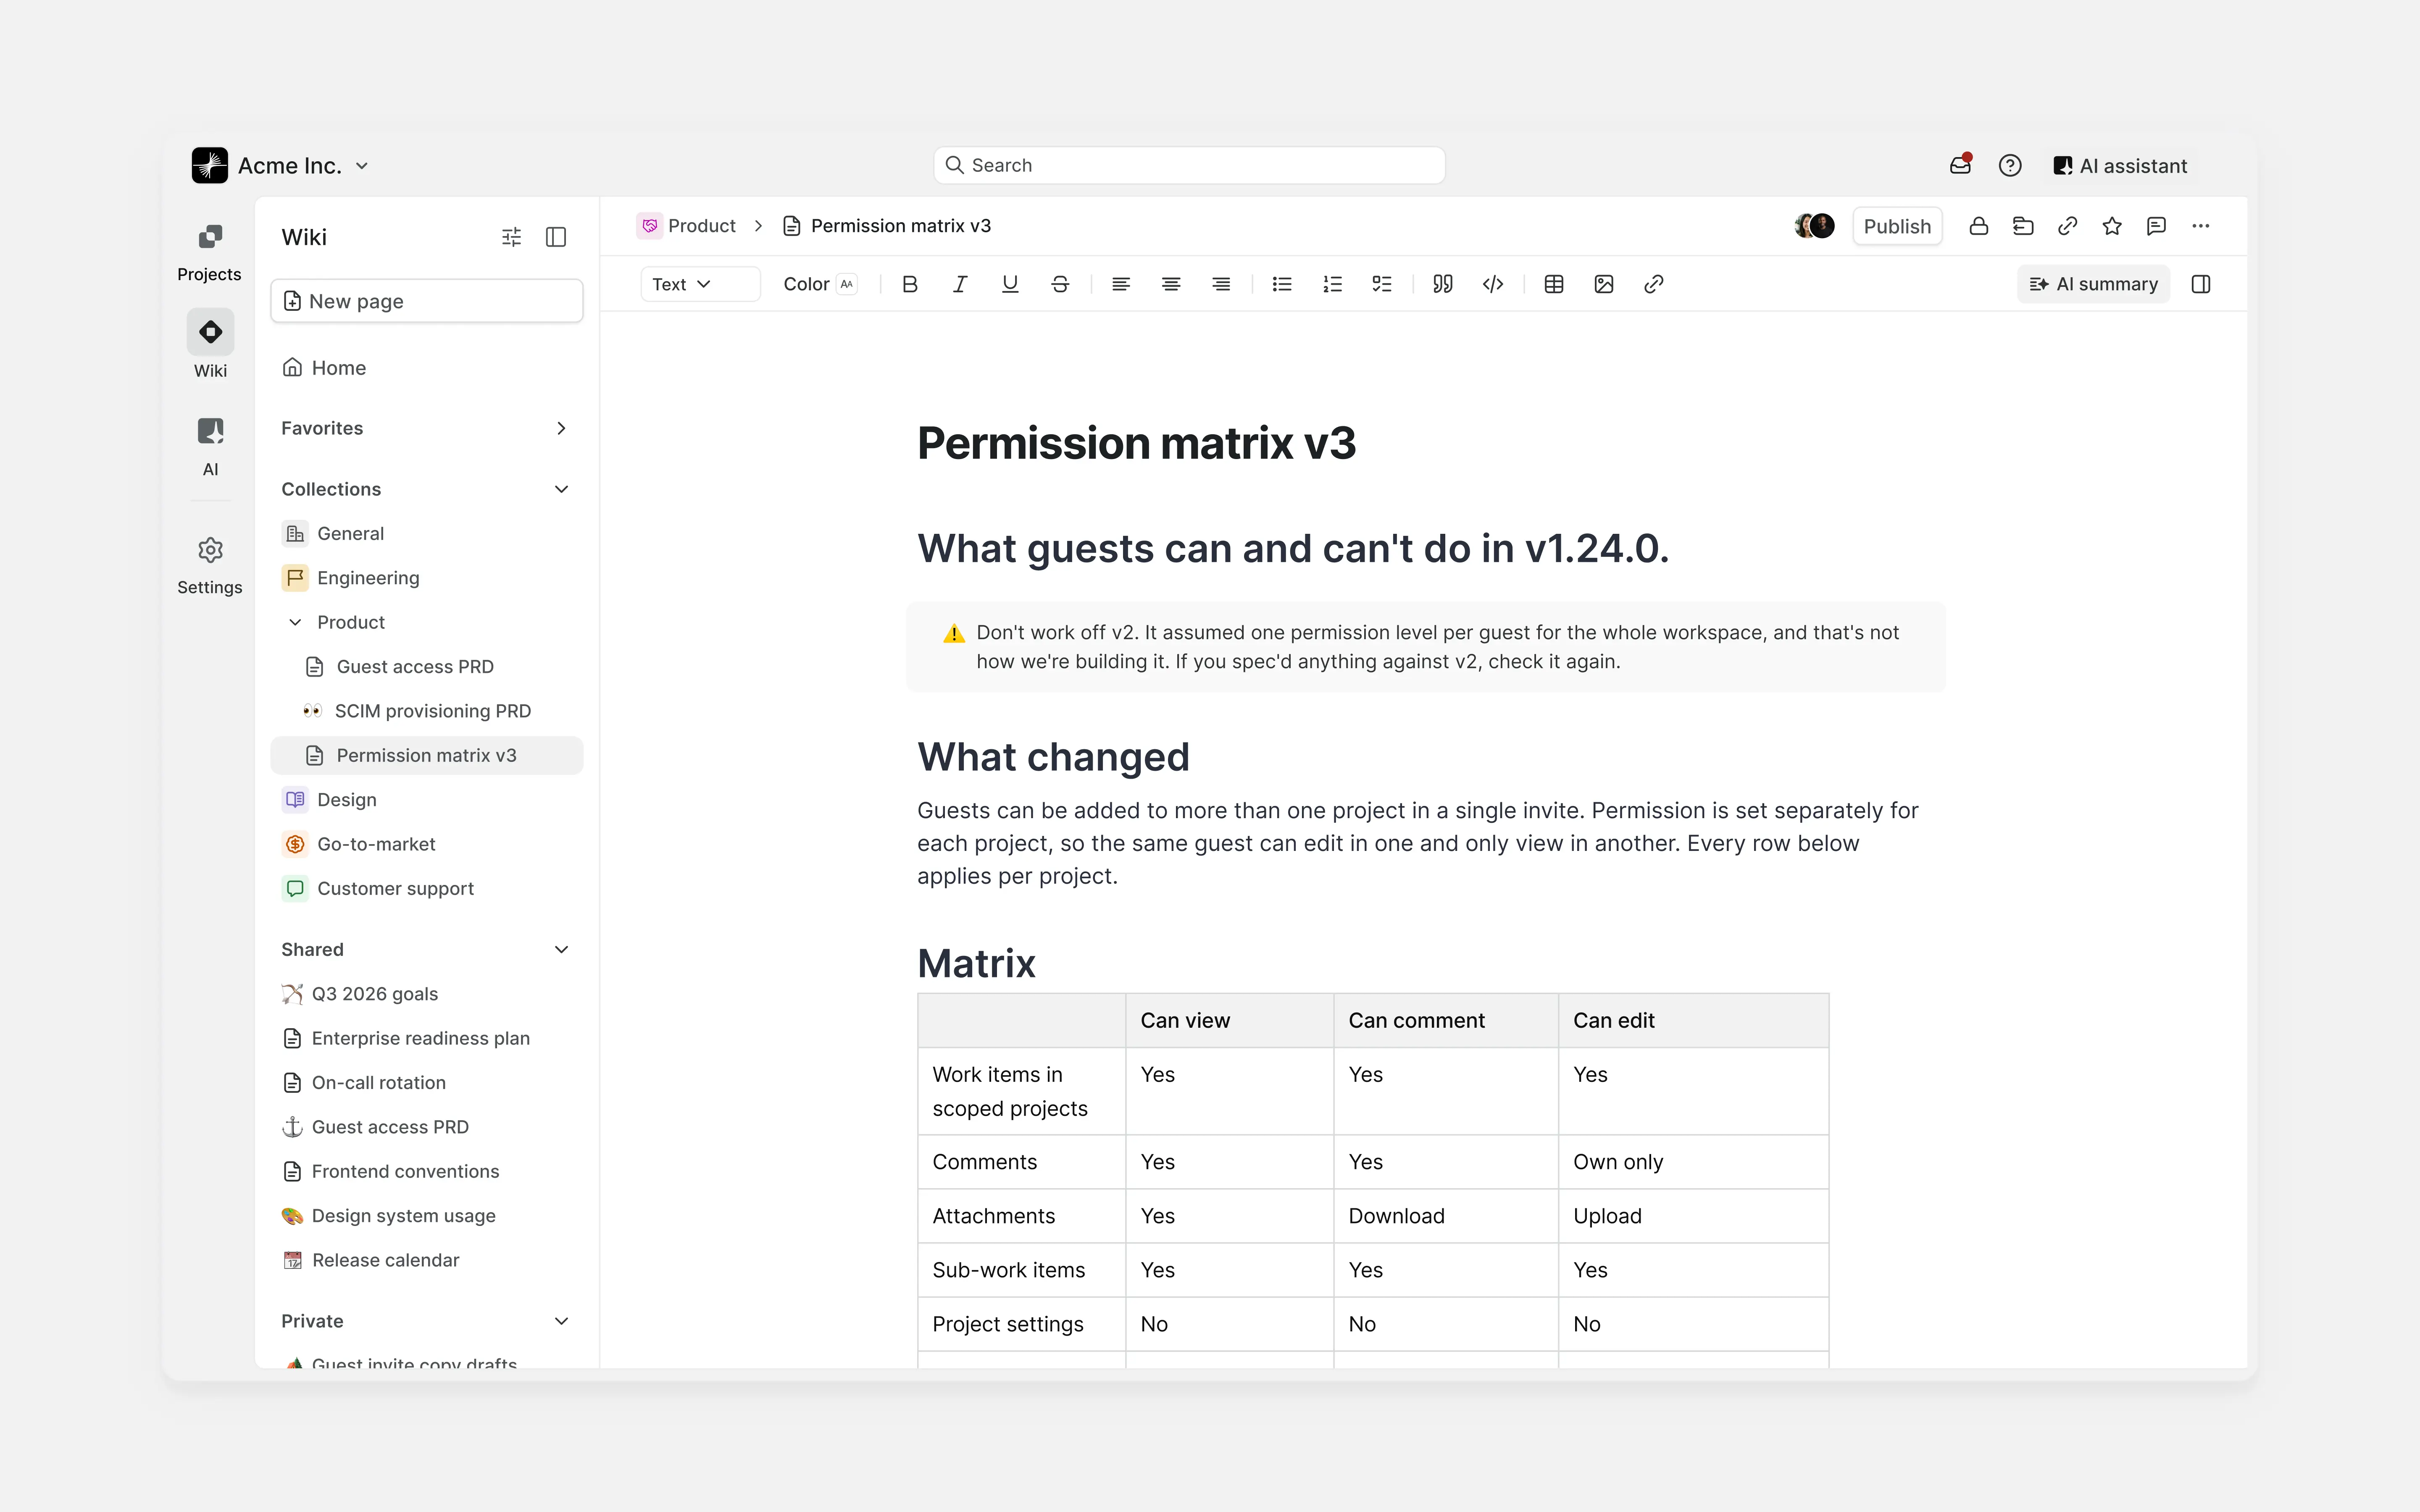Collapse Collections section
2420x1512 pixels.
[x=561, y=489]
